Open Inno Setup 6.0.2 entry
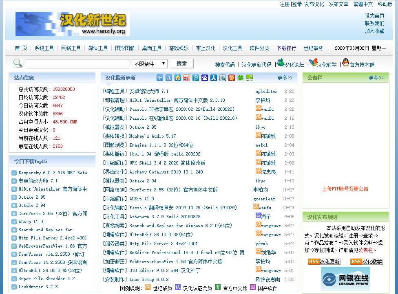Image resolution: width=398 pixels, height=294 pixels. 149,280
